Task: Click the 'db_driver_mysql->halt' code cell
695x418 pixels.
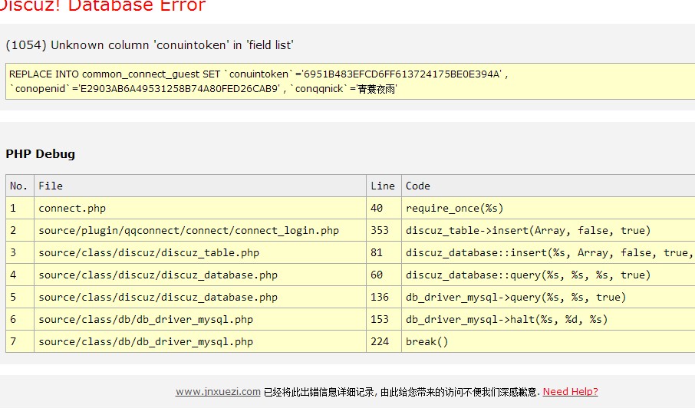Action: coord(548,319)
